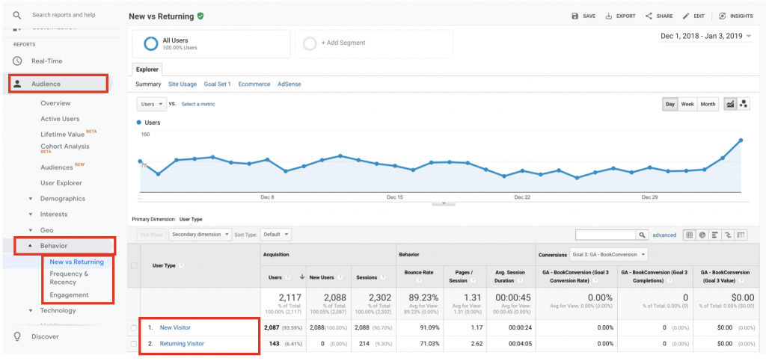766x361 pixels.
Task: Click the Export download icon
Action: (x=609, y=16)
